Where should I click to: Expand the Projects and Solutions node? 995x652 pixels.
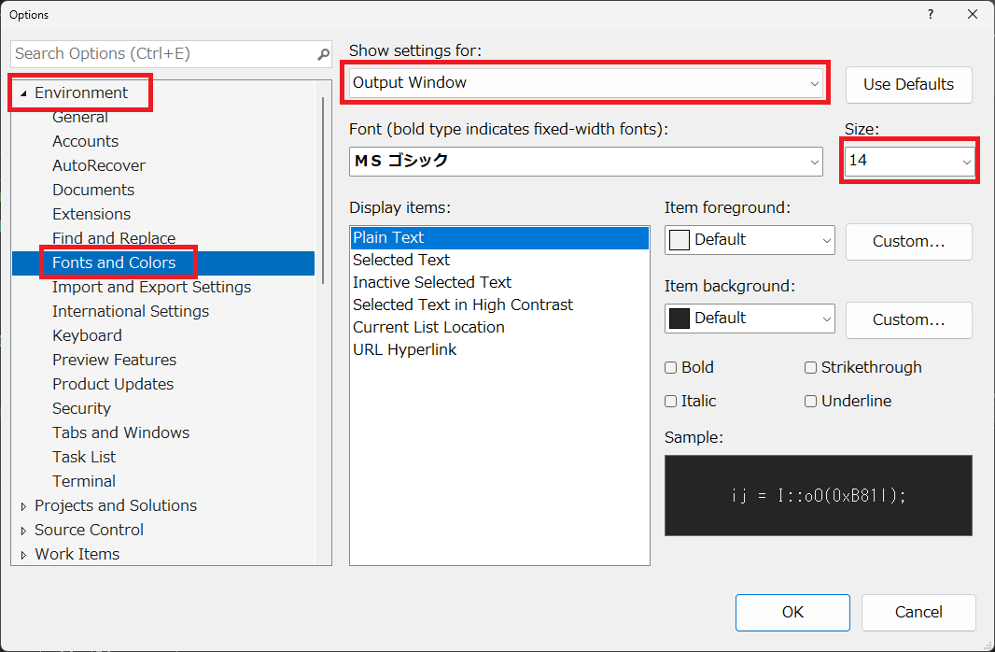coord(23,506)
